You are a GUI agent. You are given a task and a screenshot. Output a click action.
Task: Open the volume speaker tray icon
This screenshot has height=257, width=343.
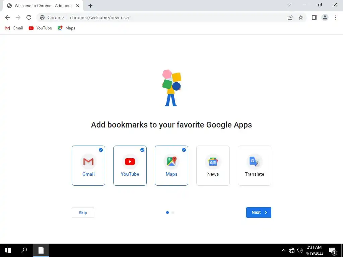pos(300,250)
